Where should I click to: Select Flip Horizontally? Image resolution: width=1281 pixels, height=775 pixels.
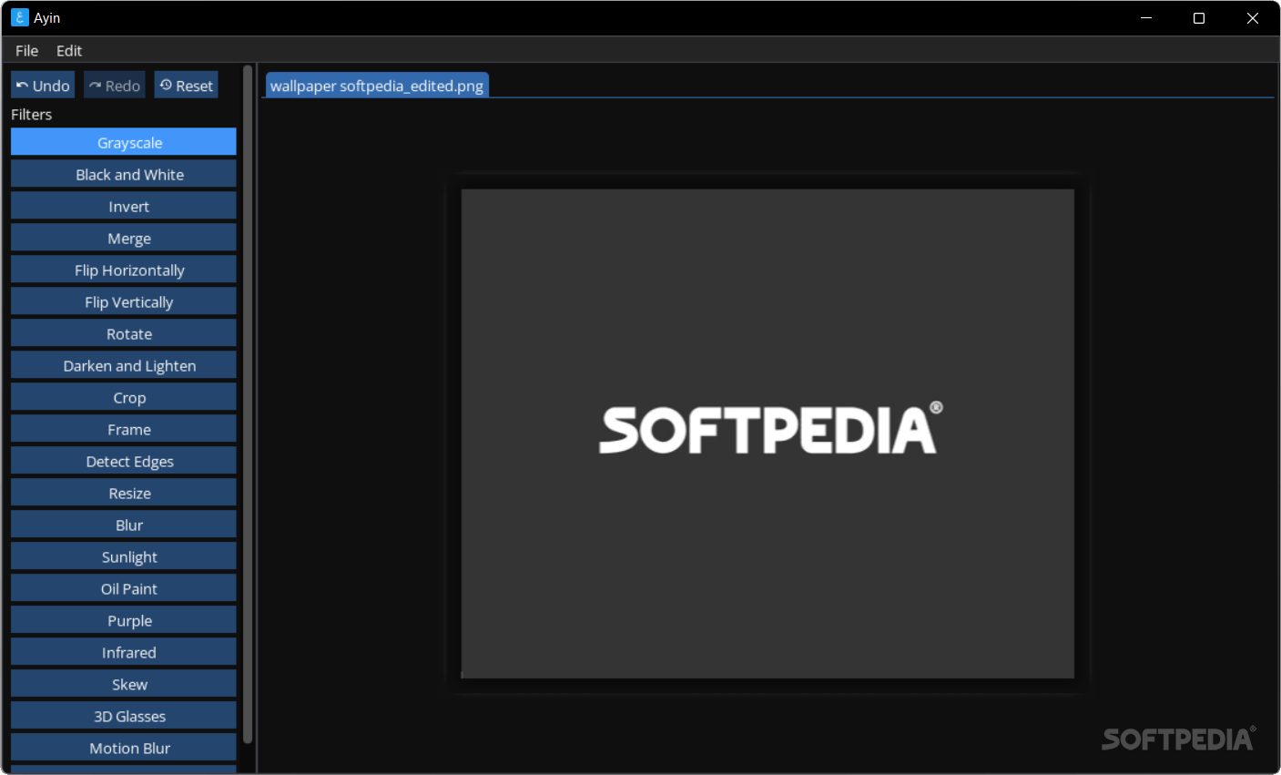124,270
